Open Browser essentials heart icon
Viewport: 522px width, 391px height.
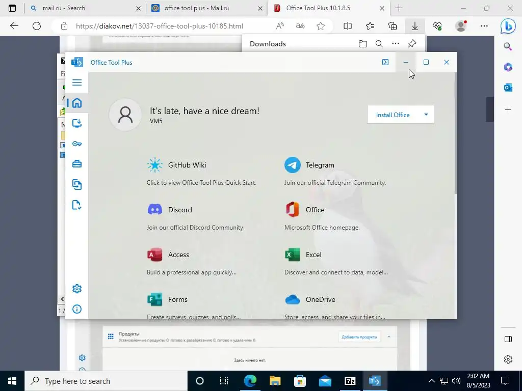point(437,26)
